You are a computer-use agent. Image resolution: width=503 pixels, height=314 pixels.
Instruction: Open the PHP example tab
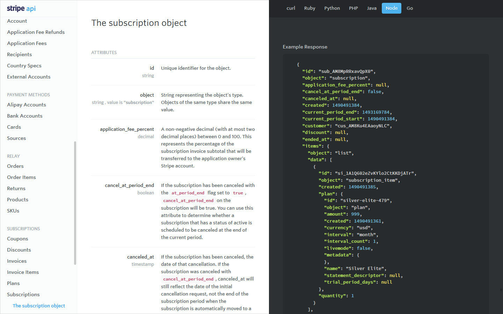pyautogui.click(x=353, y=8)
